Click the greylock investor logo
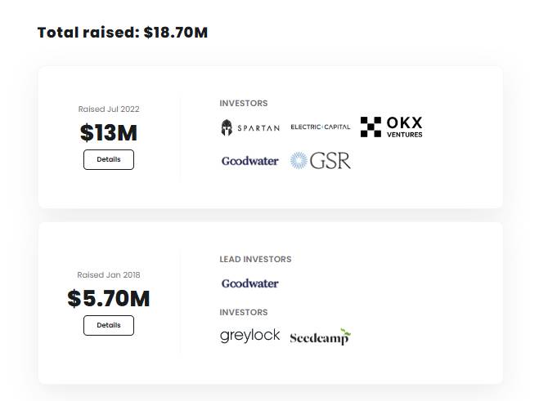Viewport: 557px width, 401px height. pos(250,336)
